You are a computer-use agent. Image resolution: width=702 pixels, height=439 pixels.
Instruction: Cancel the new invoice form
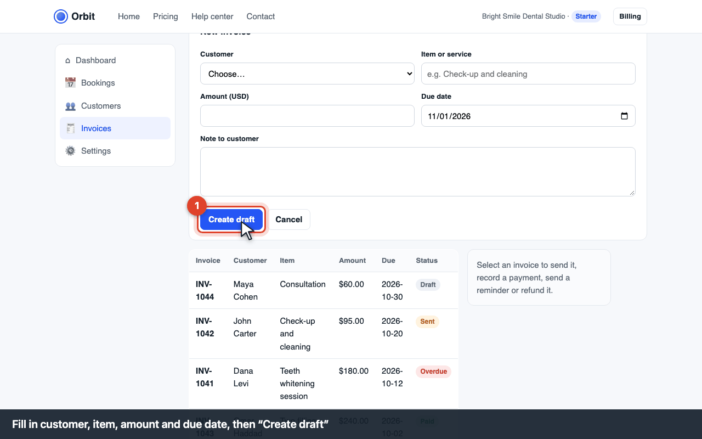coord(289,219)
